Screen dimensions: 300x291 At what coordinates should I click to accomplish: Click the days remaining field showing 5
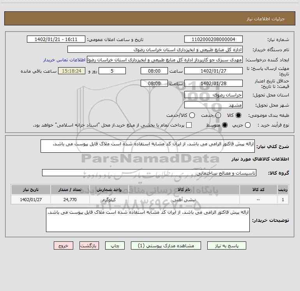tap(112, 71)
